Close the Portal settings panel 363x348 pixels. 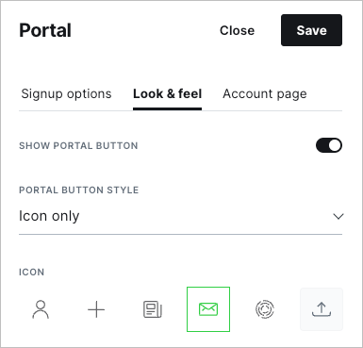237,30
